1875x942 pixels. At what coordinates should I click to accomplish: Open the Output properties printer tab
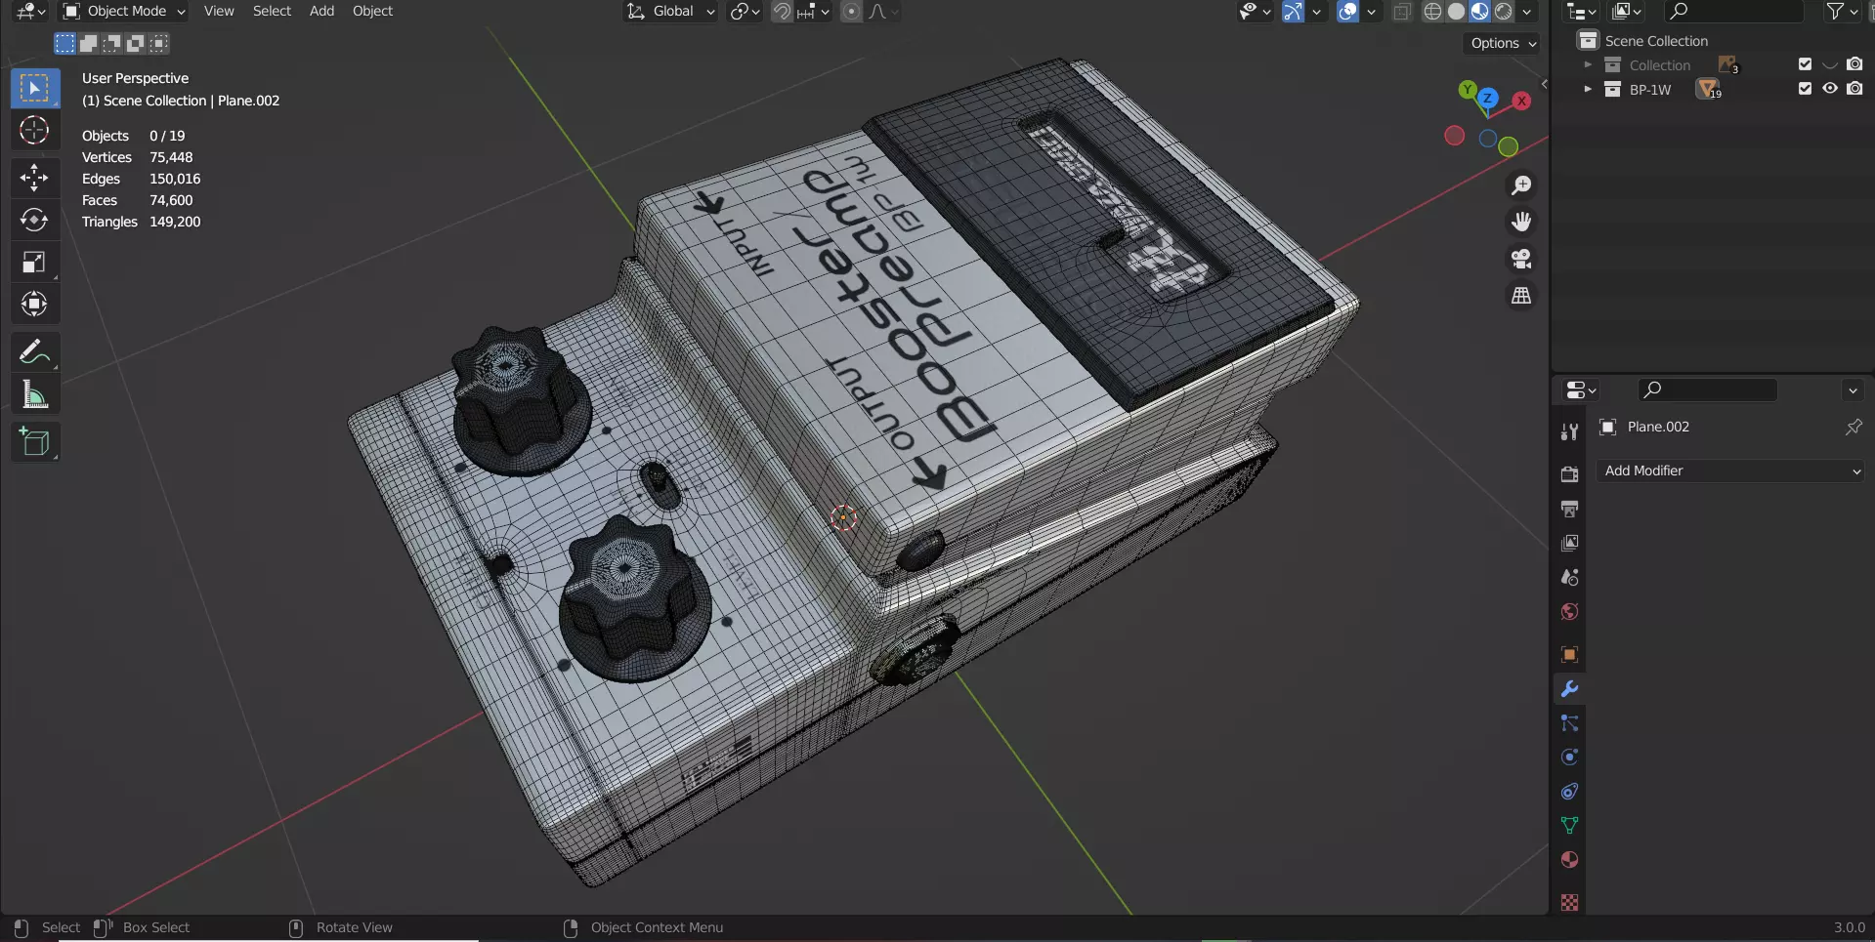(x=1569, y=509)
